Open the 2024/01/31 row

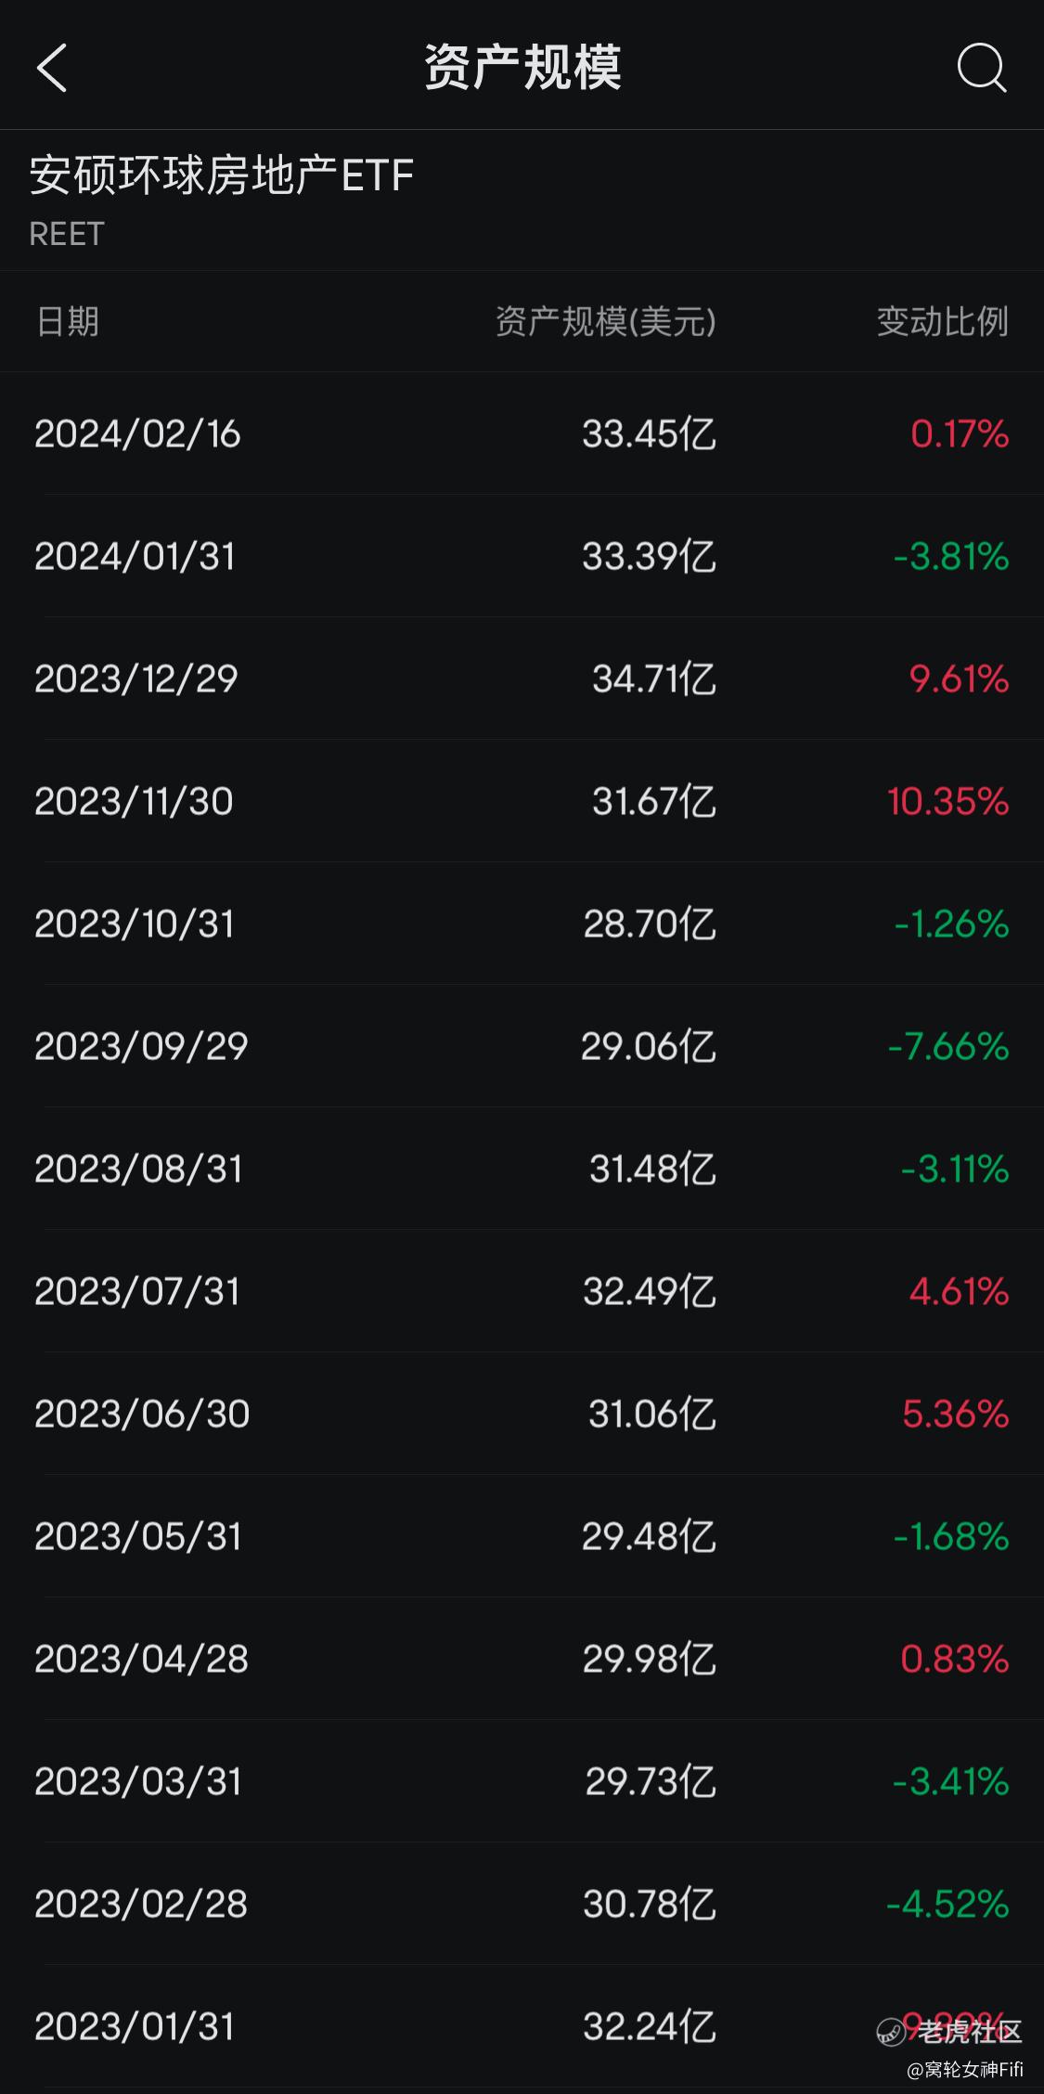click(522, 556)
